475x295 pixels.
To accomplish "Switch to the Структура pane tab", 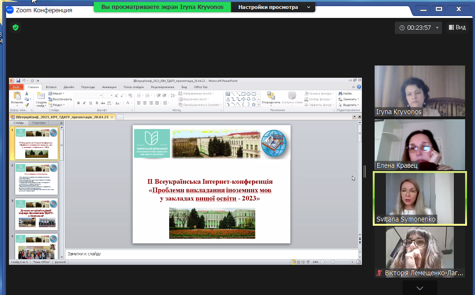I will click(x=39, y=123).
